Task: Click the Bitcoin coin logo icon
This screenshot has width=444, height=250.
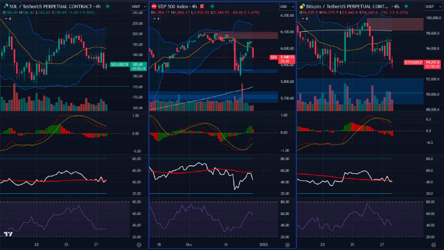Action: pyautogui.click(x=302, y=6)
